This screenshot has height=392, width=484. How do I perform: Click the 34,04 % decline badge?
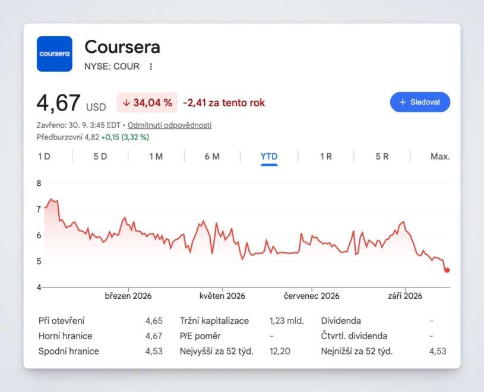pos(147,103)
